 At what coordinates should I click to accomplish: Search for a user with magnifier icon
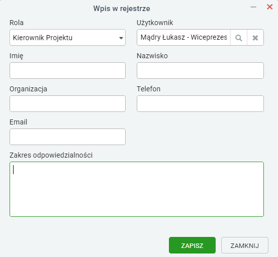pyautogui.click(x=239, y=38)
